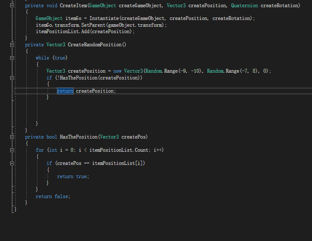The image size is (312, 241).
Task: Click 'Random.Range(-7, 8)' call
Action: pyautogui.click(x=233, y=71)
